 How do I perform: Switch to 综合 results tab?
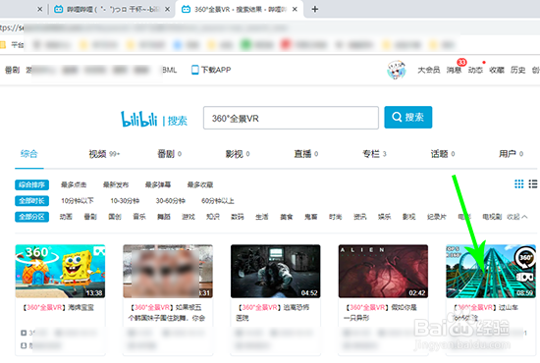tap(28, 154)
